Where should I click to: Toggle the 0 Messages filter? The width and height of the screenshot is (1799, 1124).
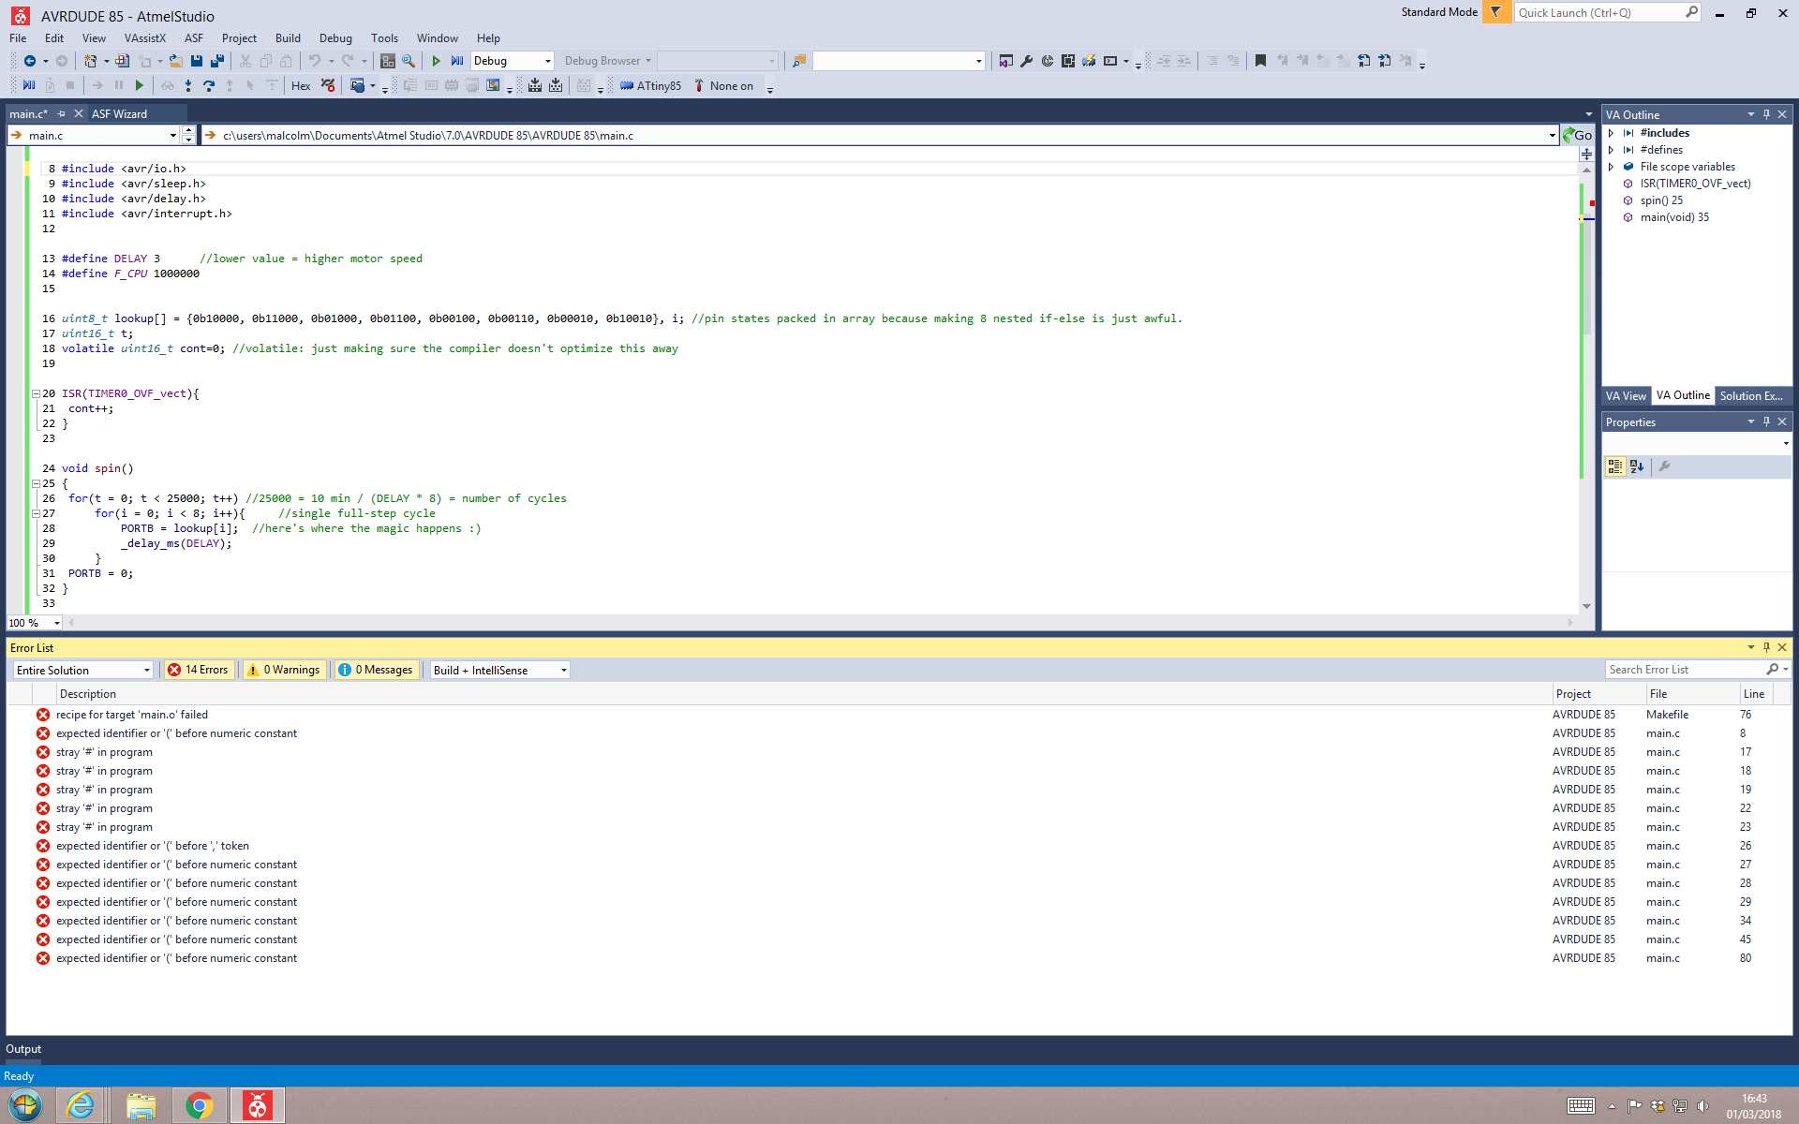click(x=376, y=670)
